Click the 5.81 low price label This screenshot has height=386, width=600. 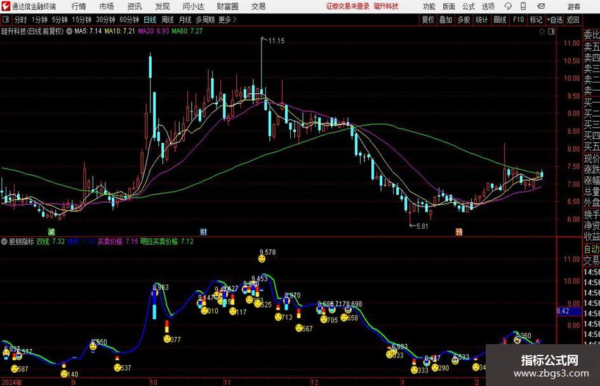tap(422, 226)
